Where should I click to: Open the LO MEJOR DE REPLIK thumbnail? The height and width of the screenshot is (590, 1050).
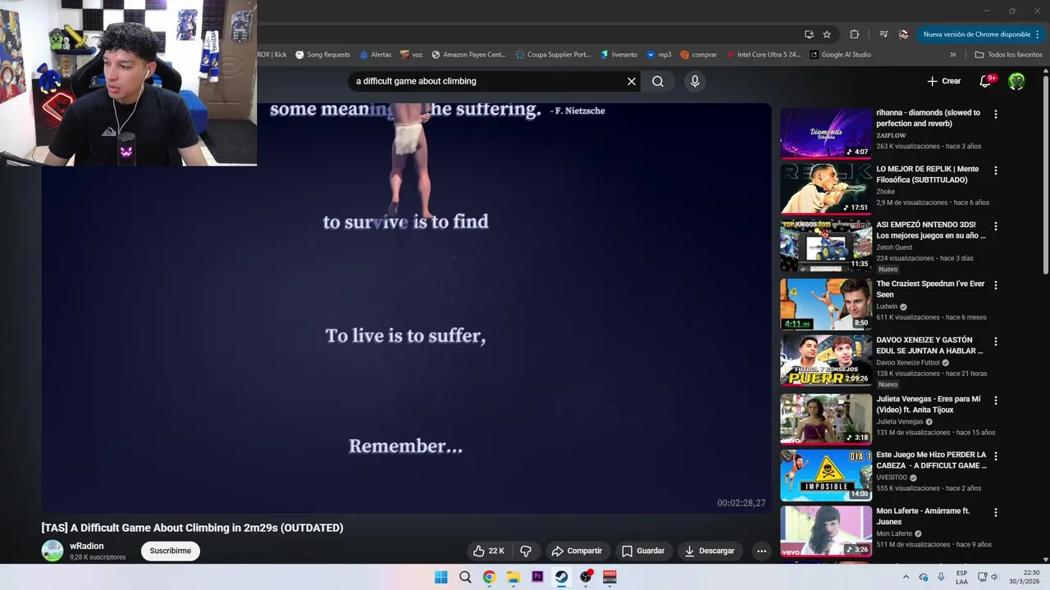825,188
